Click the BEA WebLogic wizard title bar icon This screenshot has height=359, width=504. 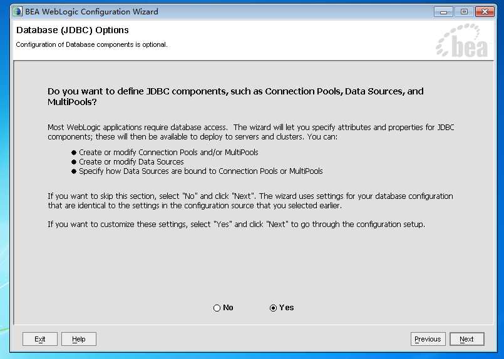[x=18, y=11]
